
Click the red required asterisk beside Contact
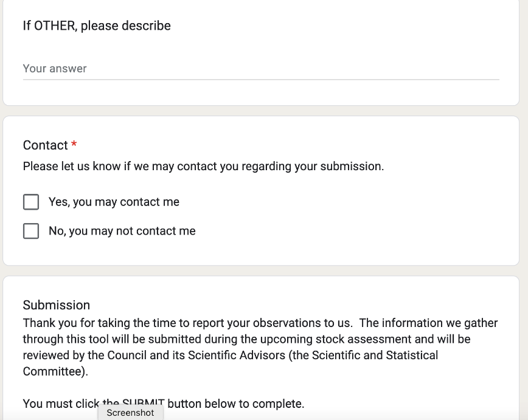pos(74,145)
